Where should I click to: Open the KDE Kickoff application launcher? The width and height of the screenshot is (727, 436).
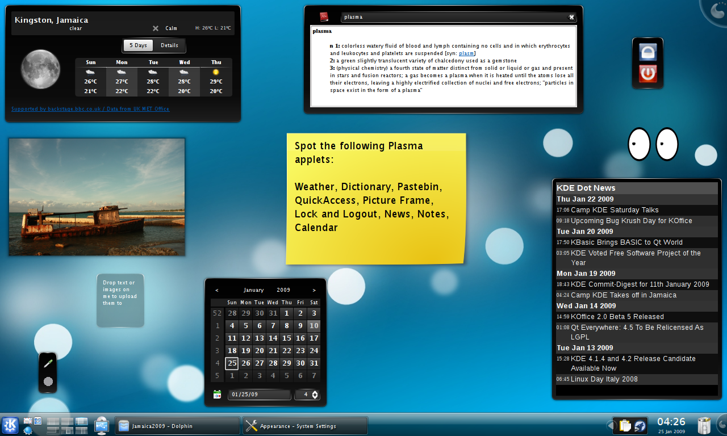10,425
